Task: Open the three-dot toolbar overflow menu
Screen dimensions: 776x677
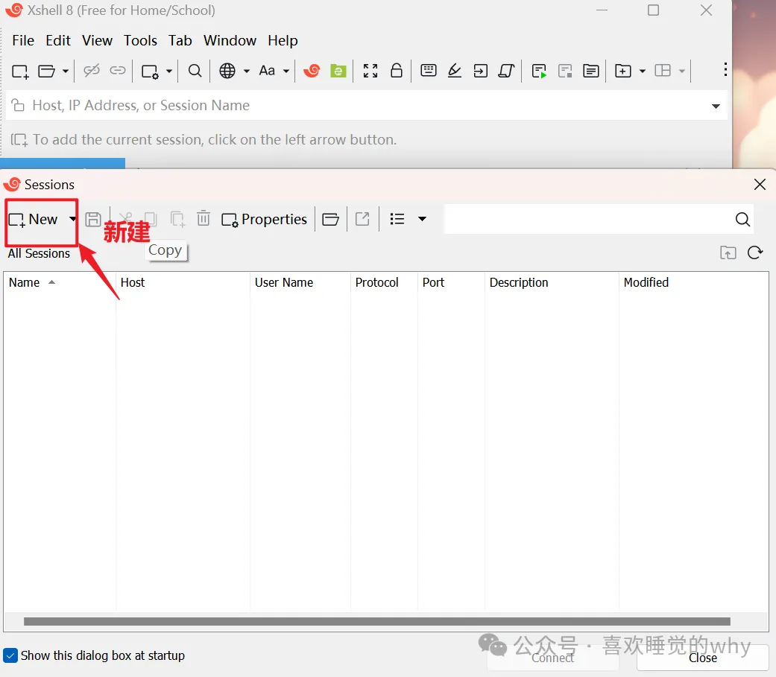Action: point(725,69)
